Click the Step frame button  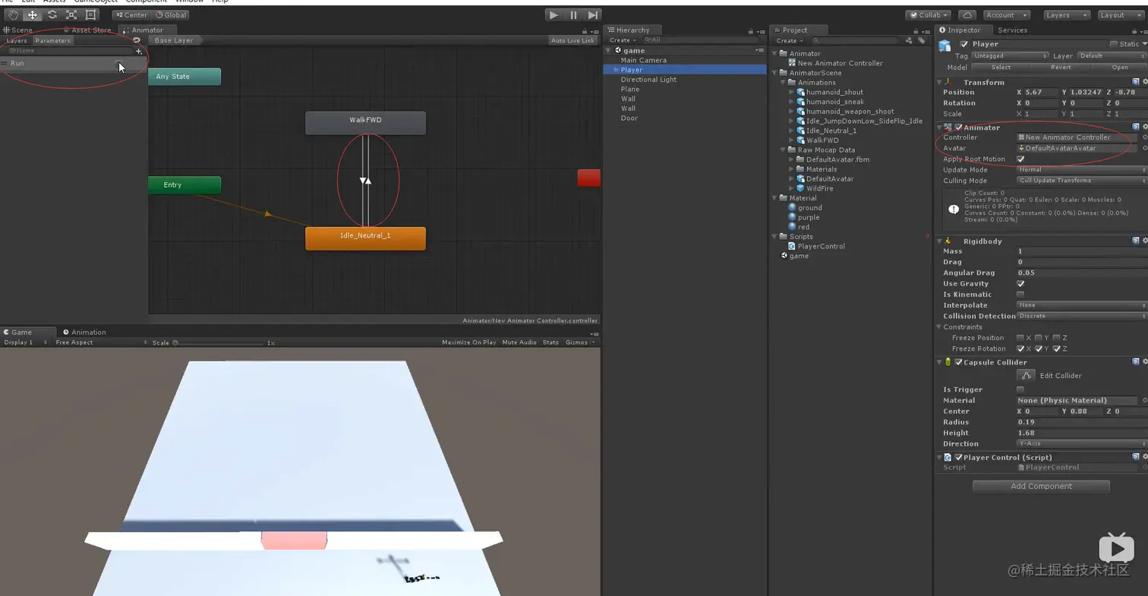pos(592,15)
